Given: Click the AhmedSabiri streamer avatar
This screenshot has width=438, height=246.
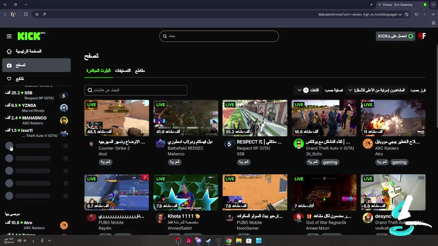Looking at the screenshot, I should click(x=160, y=218).
